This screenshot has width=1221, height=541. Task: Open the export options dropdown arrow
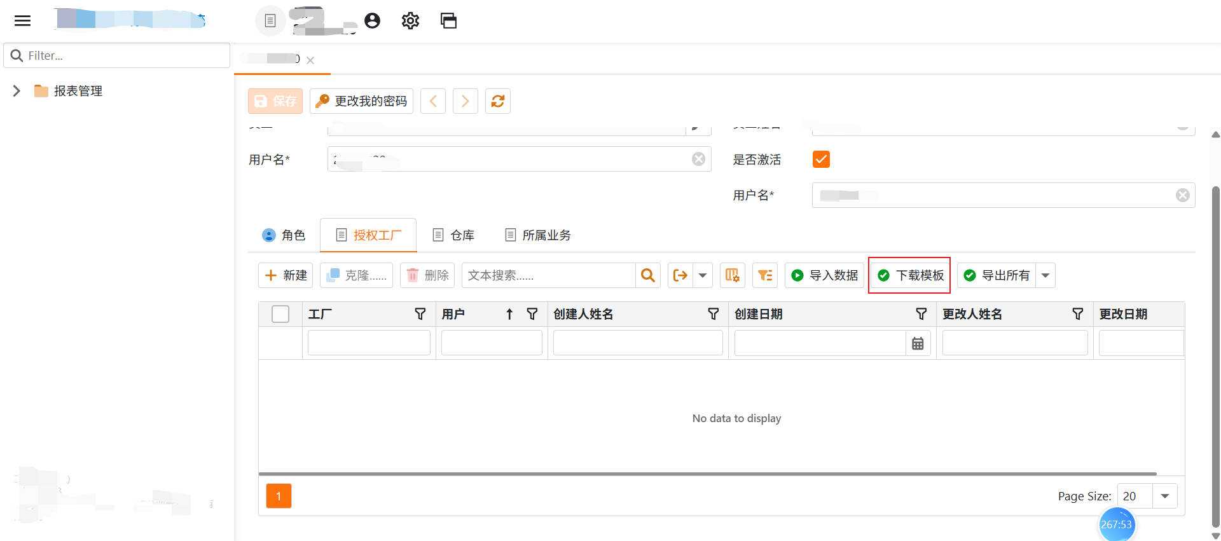point(703,275)
